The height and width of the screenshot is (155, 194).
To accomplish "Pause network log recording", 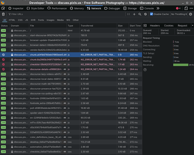I will coord(128,14).
